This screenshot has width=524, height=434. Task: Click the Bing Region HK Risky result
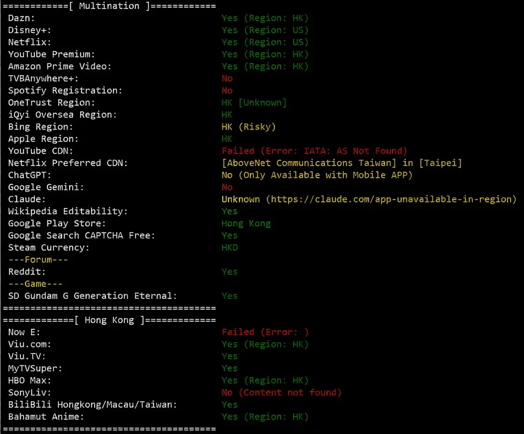click(x=248, y=127)
